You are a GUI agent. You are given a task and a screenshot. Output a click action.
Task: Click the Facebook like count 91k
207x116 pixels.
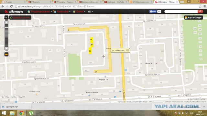(x=159, y=12)
